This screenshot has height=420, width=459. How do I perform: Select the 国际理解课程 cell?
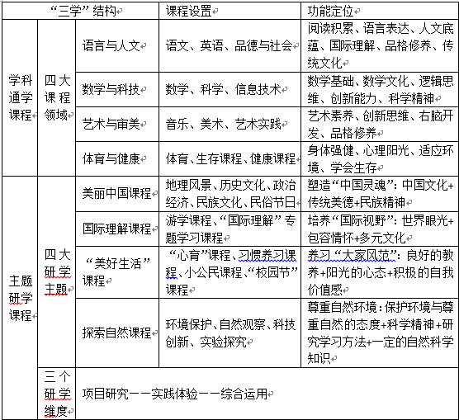click(x=117, y=229)
